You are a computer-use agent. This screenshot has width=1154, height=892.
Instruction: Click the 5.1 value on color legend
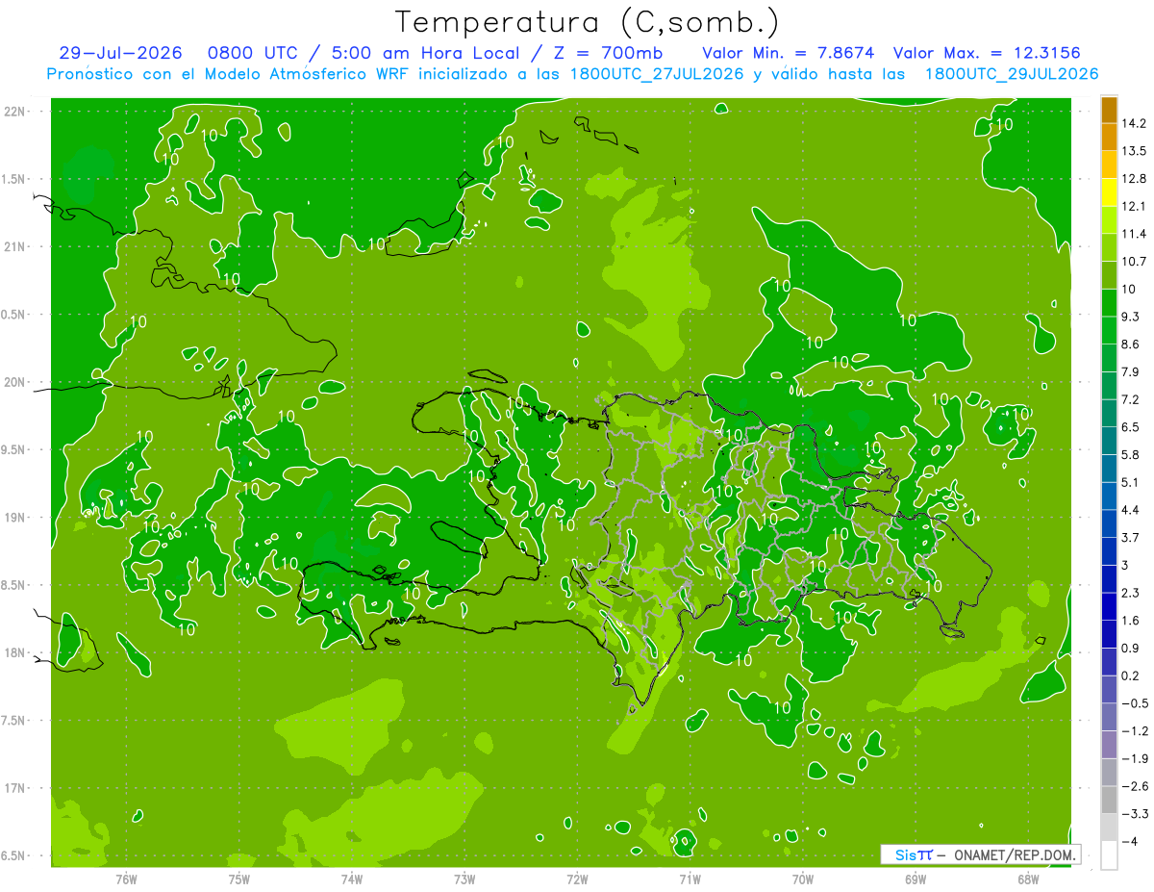[1130, 482]
